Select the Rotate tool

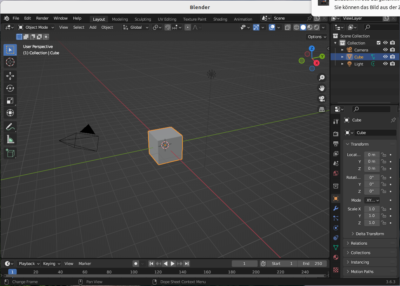coord(10,88)
